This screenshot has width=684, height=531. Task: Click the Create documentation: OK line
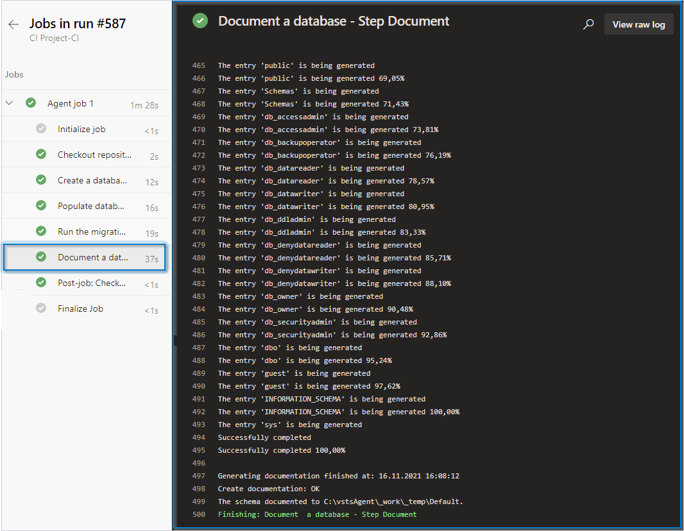(x=269, y=489)
